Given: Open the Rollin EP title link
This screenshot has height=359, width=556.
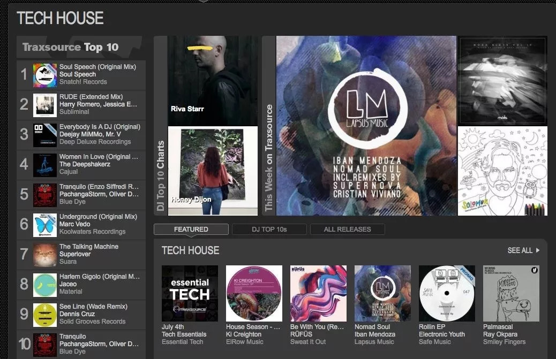Looking at the screenshot, I should (x=432, y=327).
